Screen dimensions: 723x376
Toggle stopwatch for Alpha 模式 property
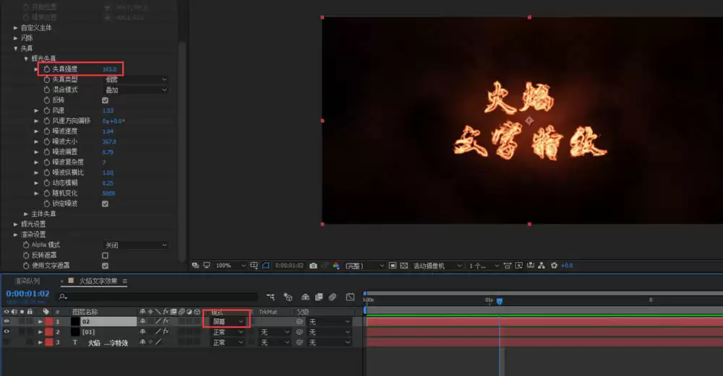pyautogui.click(x=26, y=245)
